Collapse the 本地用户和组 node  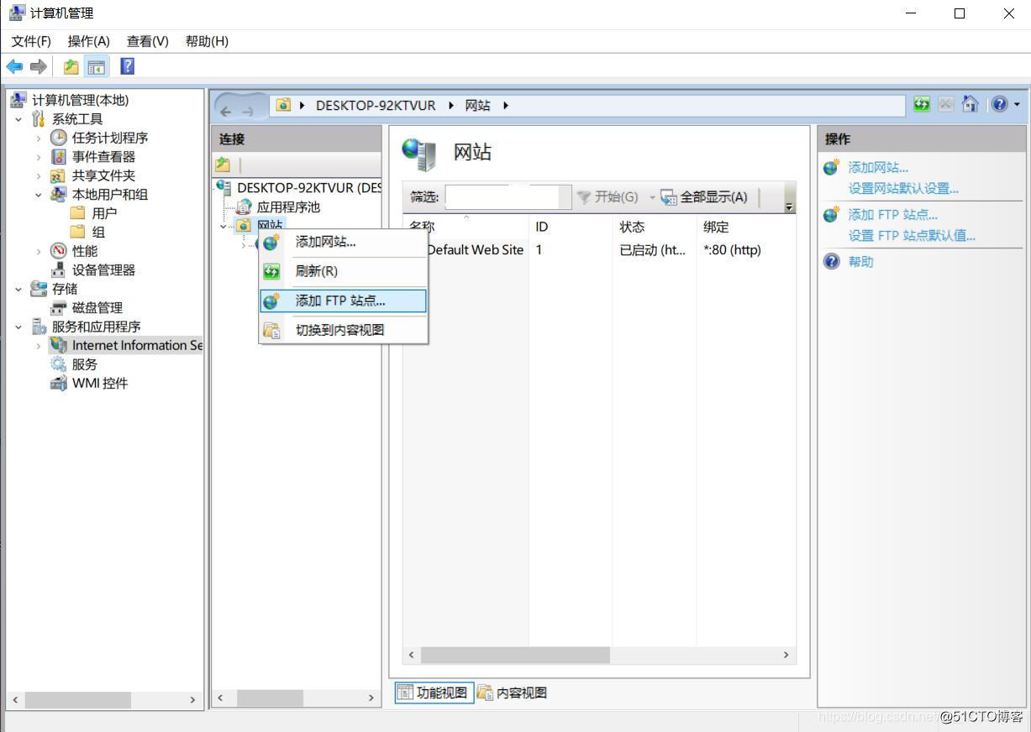point(39,195)
